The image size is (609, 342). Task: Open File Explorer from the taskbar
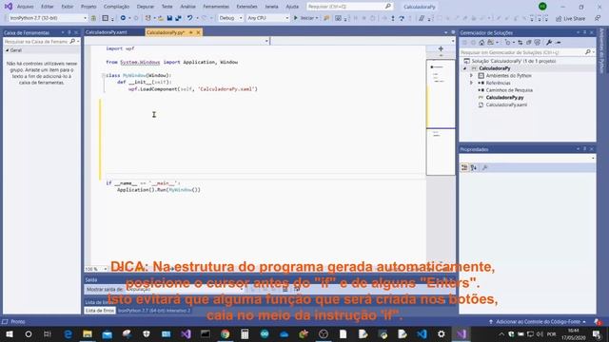click(x=88, y=333)
